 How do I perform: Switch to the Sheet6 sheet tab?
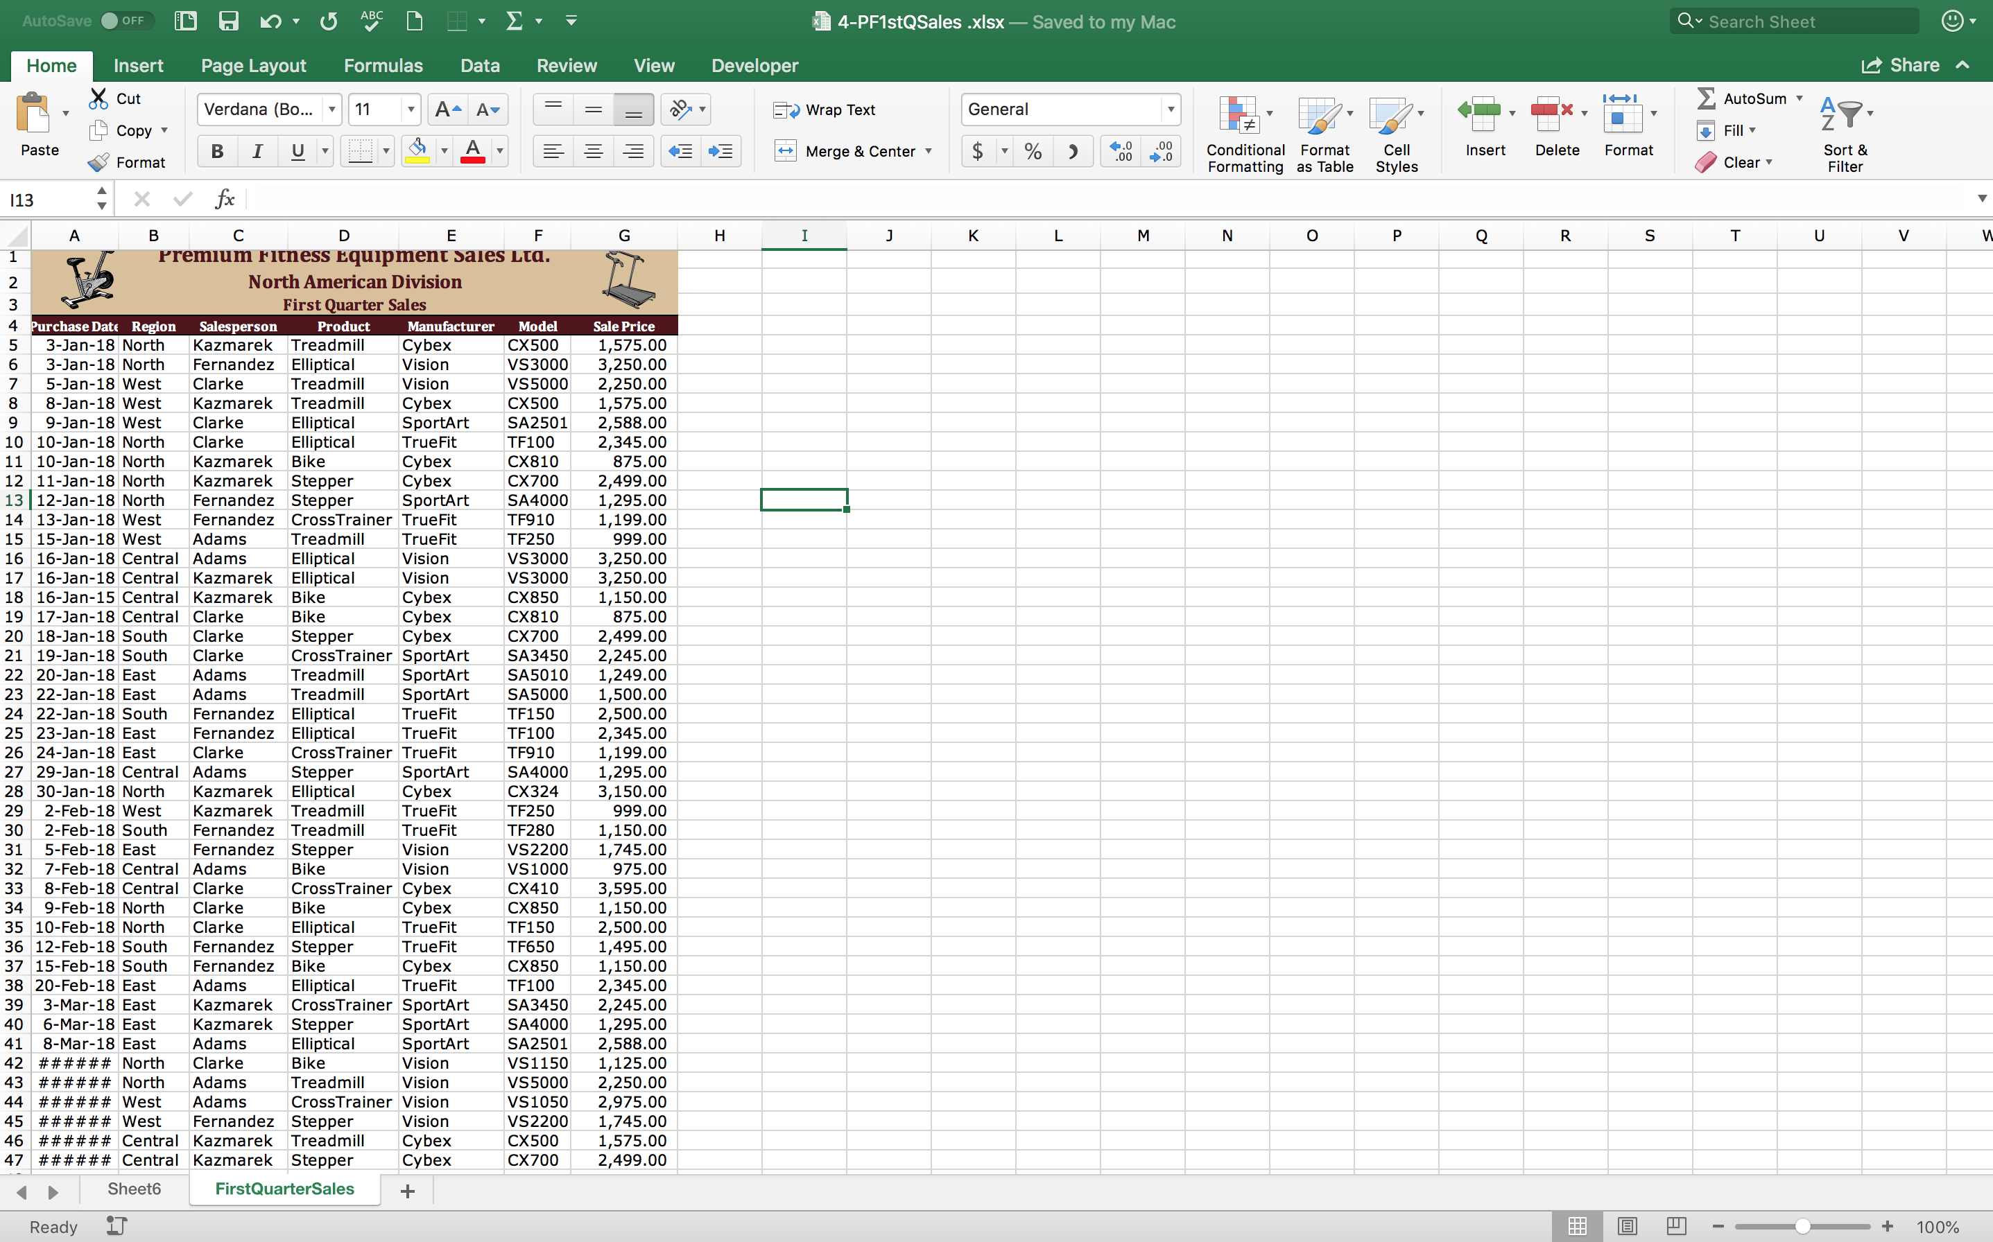point(134,1189)
